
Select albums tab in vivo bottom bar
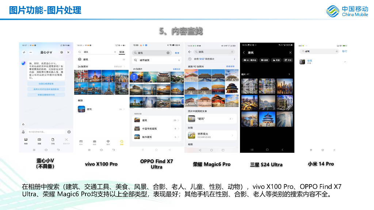[x=95, y=143]
